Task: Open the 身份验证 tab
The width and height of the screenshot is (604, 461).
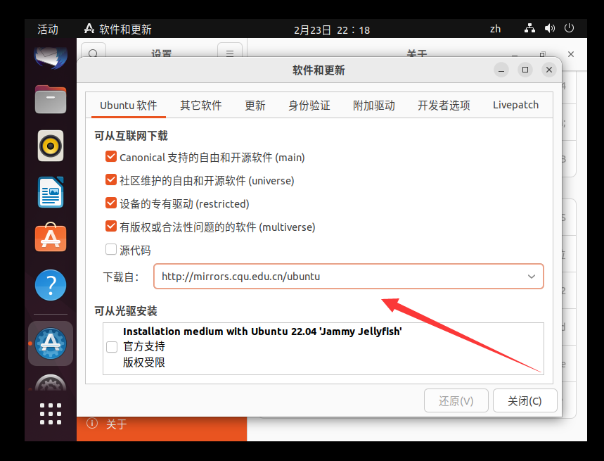Action: (x=309, y=106)
